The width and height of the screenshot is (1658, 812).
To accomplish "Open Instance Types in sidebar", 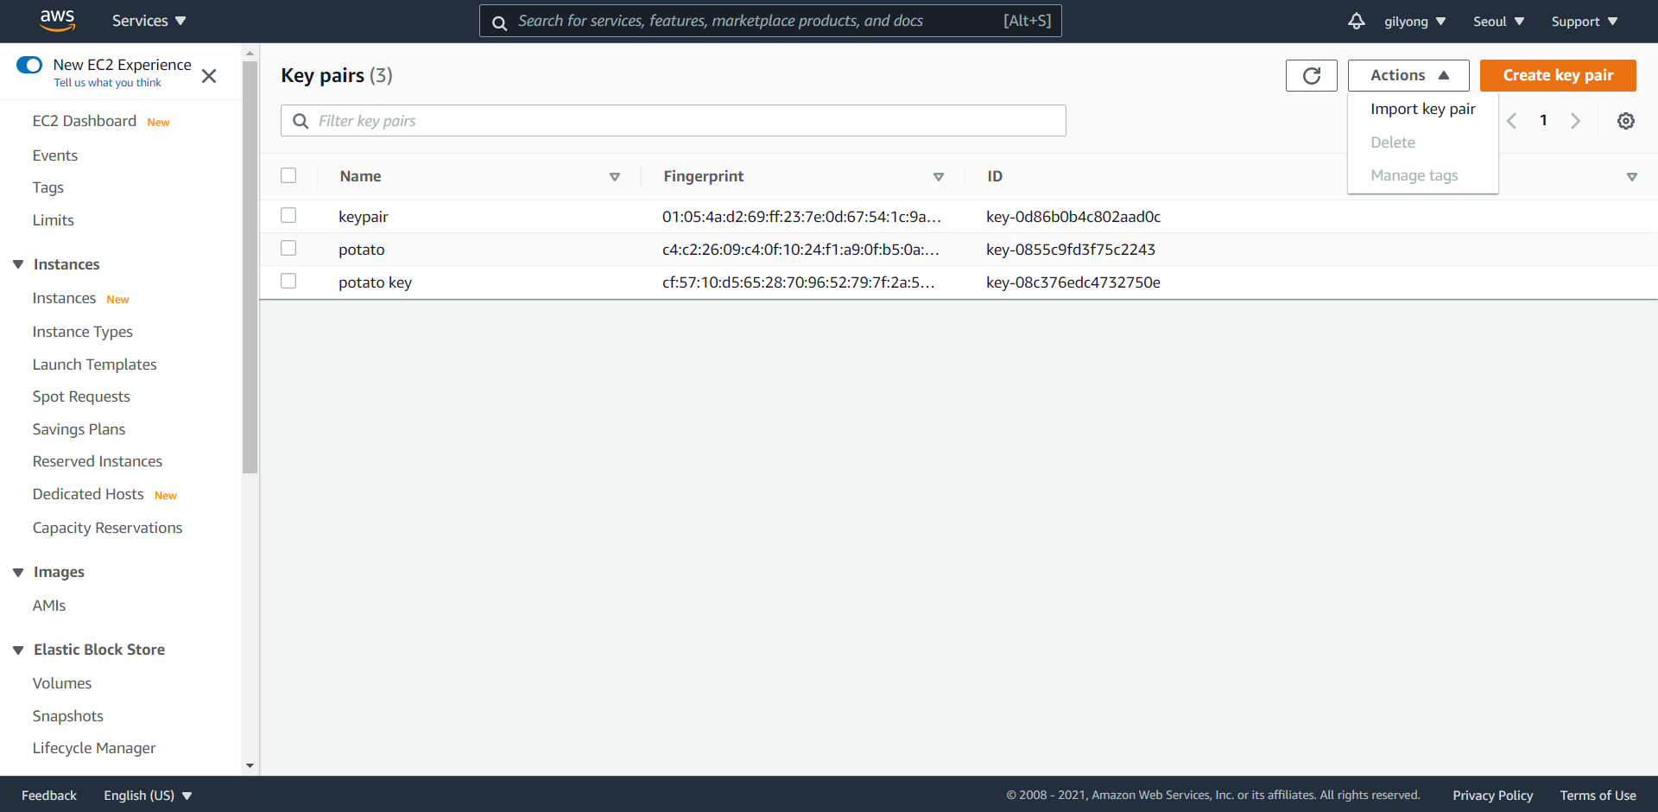I will tap(83, 332).
